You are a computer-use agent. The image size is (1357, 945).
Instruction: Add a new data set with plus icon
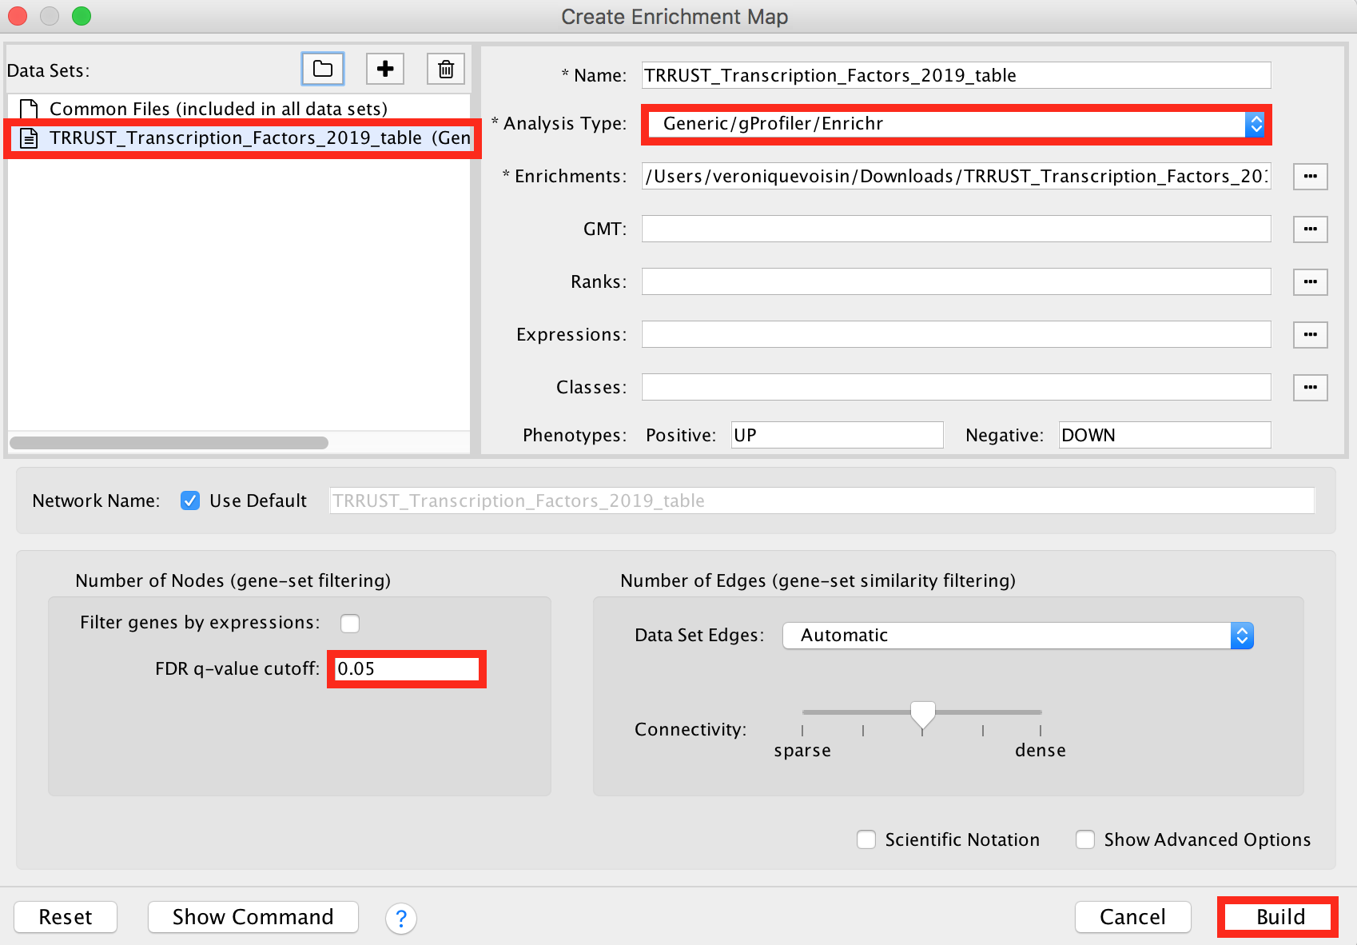click(x=385, y=69)
